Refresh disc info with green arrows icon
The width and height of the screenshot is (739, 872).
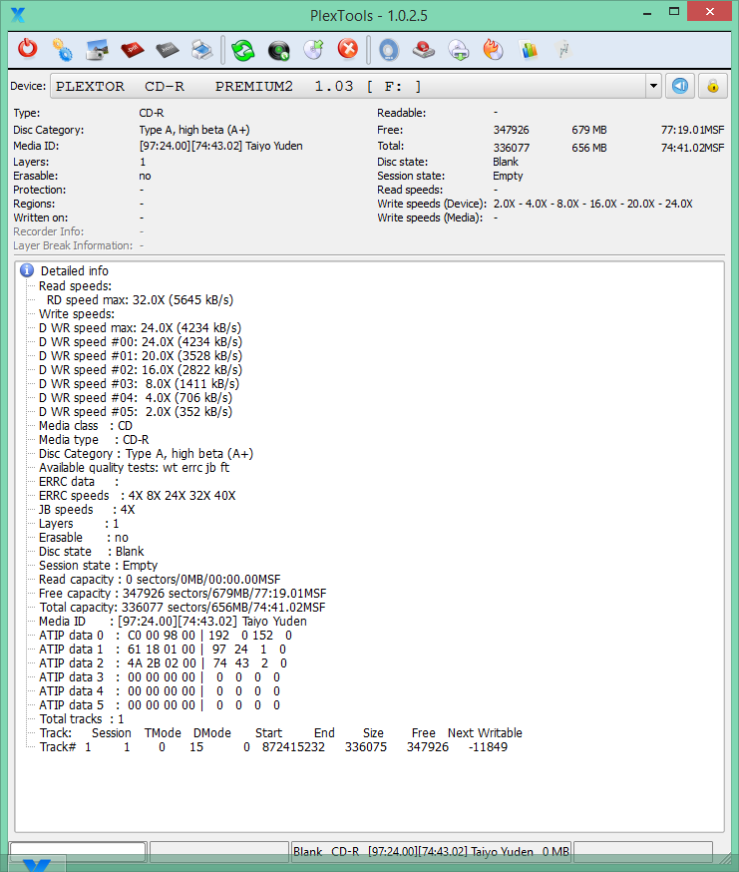(x=243, y=50)
